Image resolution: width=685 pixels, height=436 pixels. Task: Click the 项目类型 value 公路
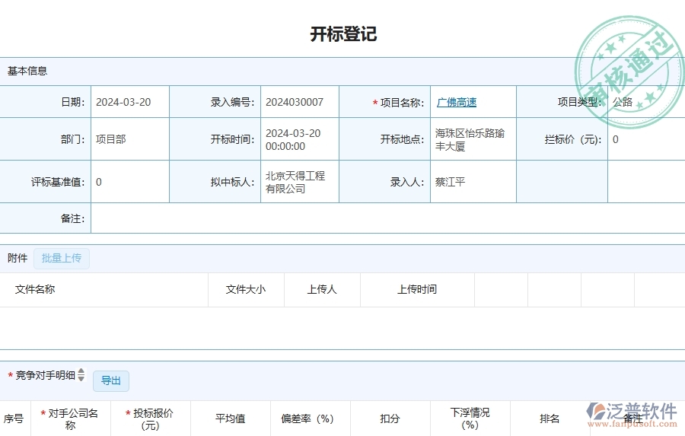[623, 102]
